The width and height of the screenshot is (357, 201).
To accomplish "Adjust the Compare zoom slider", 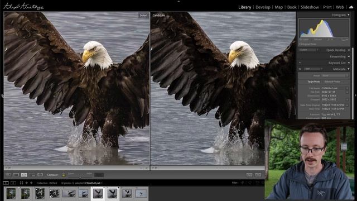I will (x=80, y=176).
